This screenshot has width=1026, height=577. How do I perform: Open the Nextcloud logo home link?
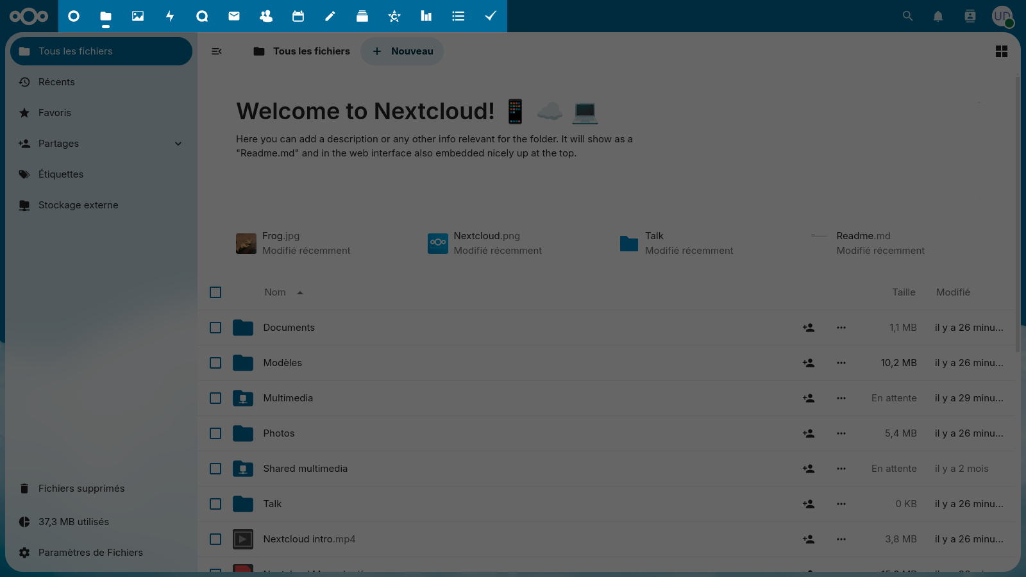pos(29,16)
